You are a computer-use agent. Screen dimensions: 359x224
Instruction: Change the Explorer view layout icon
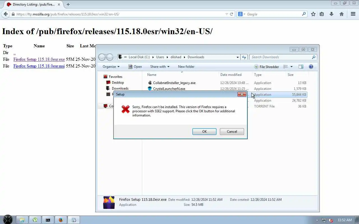(x=286, y=67)
